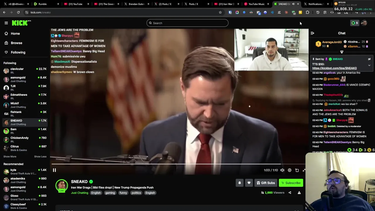Open the hamburger sidebar menu

(6, 23)
